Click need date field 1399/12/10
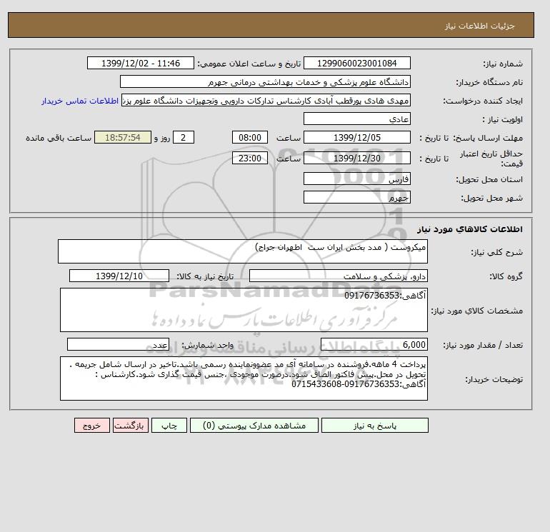The height and width of the screenshot is (532, 550). [x=119, y=276]
